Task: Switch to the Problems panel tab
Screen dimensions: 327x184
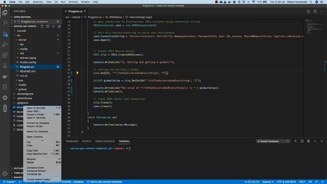Action: click(x=72, y=141)
